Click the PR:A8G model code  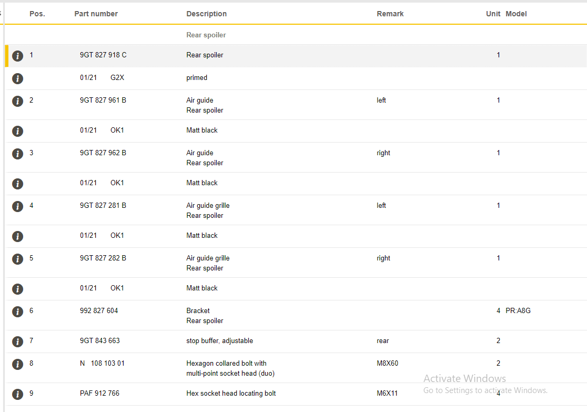[518, 310]
